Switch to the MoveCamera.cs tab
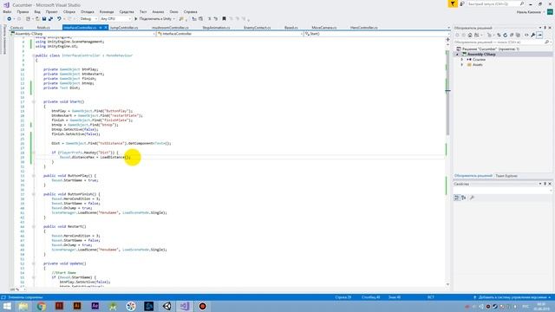The height and width of the screenshot is (312, 555). click(324, 28)
